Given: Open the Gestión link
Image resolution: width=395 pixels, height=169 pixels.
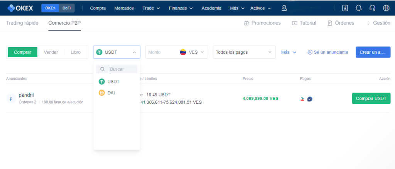Looking at the screenshot, I should [378, 23].
